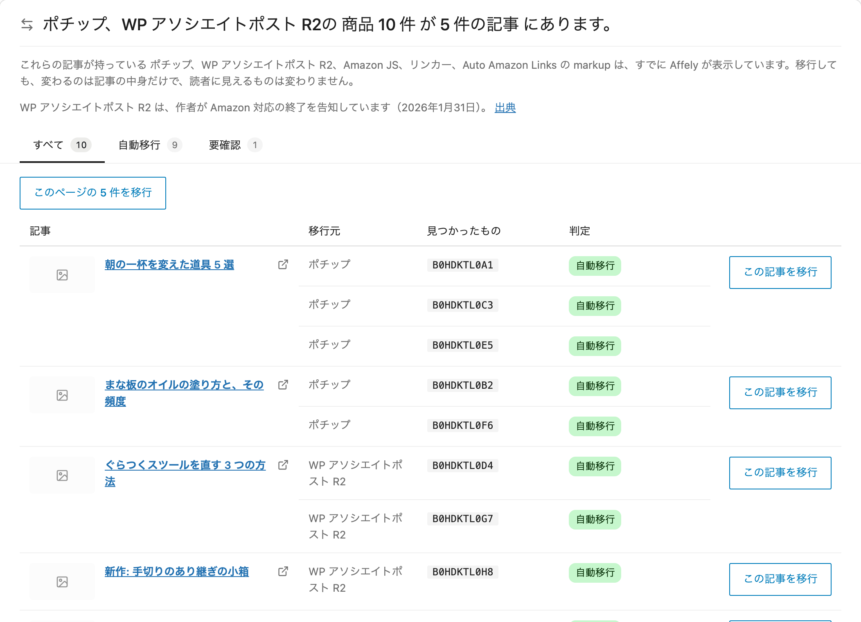The height and width of the screenshot is (622, 861).
Task: Click この記事を移行 for ぐらつくスツール article
Action: coord(780,473)
